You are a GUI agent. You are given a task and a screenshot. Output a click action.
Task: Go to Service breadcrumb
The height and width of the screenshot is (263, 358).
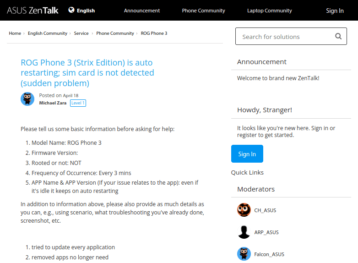click(81, 33)
